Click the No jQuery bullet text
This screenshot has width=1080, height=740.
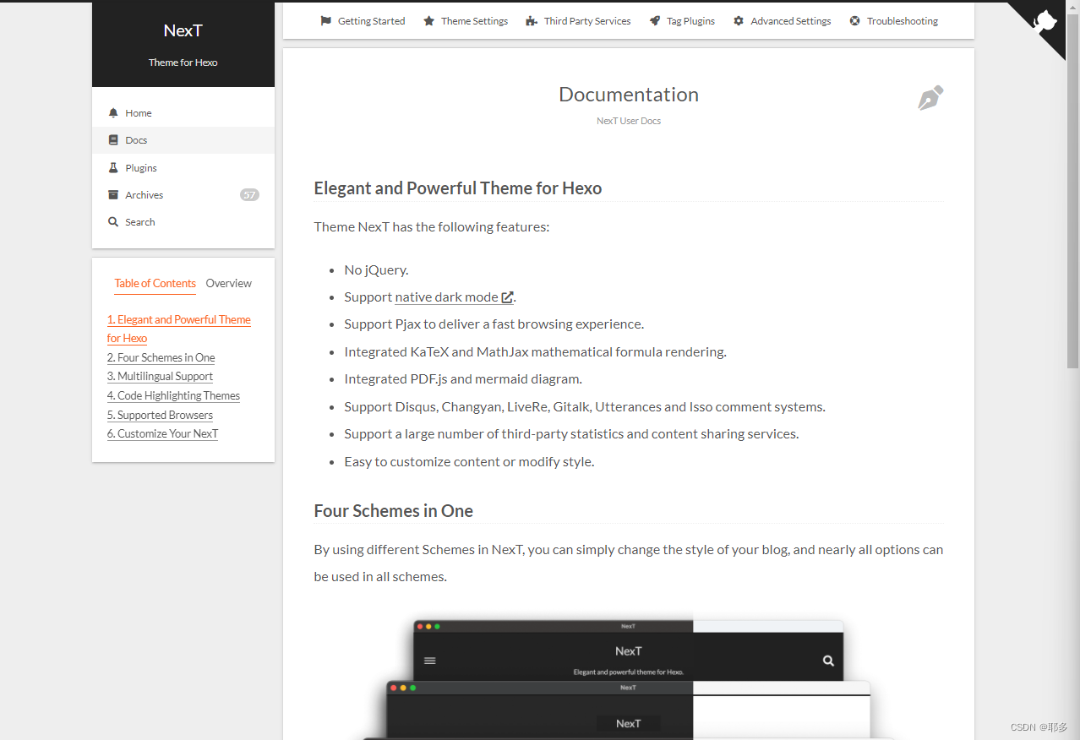click(x=376, y=270)
